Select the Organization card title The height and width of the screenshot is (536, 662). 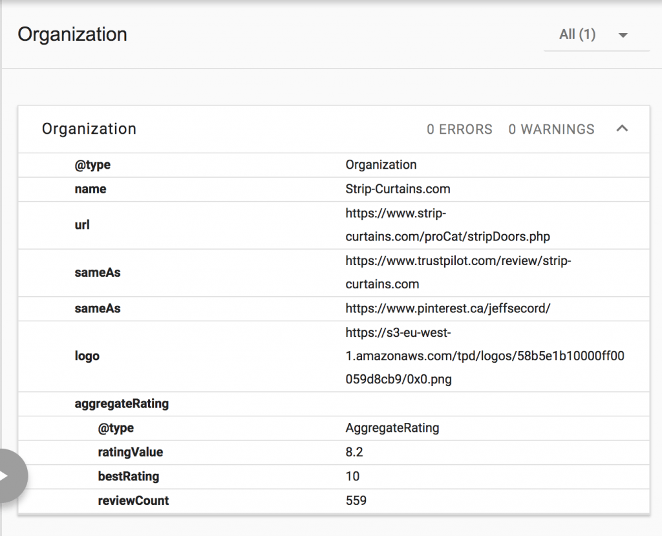pyautogui.click(x=89, y=129)
